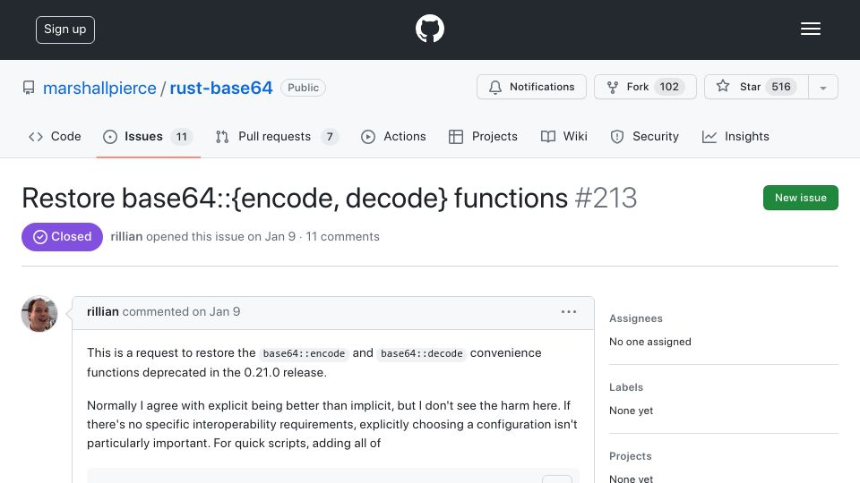Click the star count 516

[781, 87]
